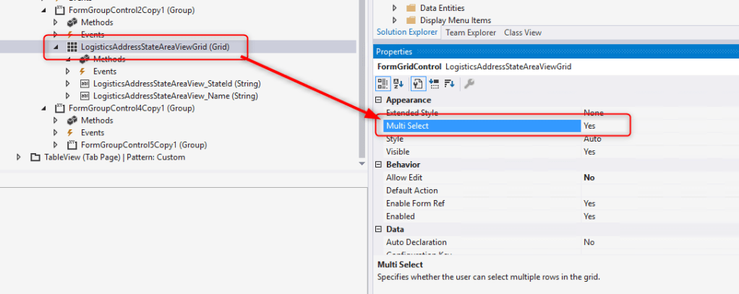The height and width of the screenshot is (294, 739).
Task: Expand the LogisticsAddressStateAreaView_Name string node
Action: (69, 95)
